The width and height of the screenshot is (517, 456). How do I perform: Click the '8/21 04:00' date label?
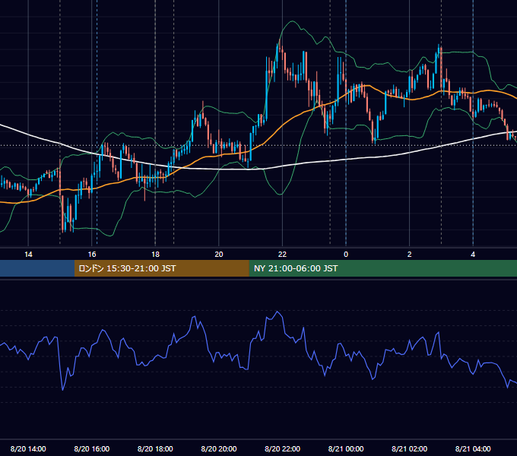[x=473, y=448]
